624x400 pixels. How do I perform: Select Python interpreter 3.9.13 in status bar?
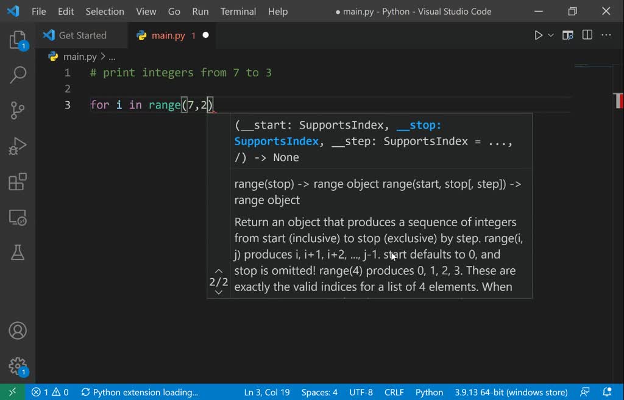tap(511, 392)
